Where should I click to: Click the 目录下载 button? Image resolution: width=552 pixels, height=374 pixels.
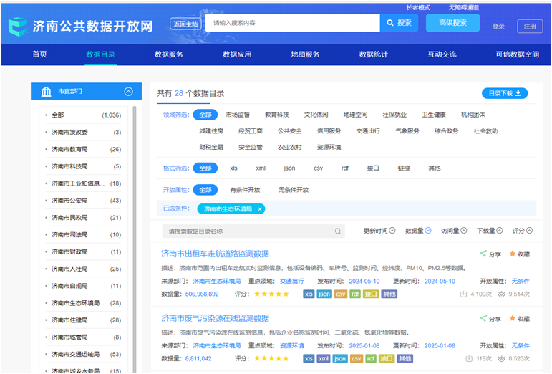(505, 93)
